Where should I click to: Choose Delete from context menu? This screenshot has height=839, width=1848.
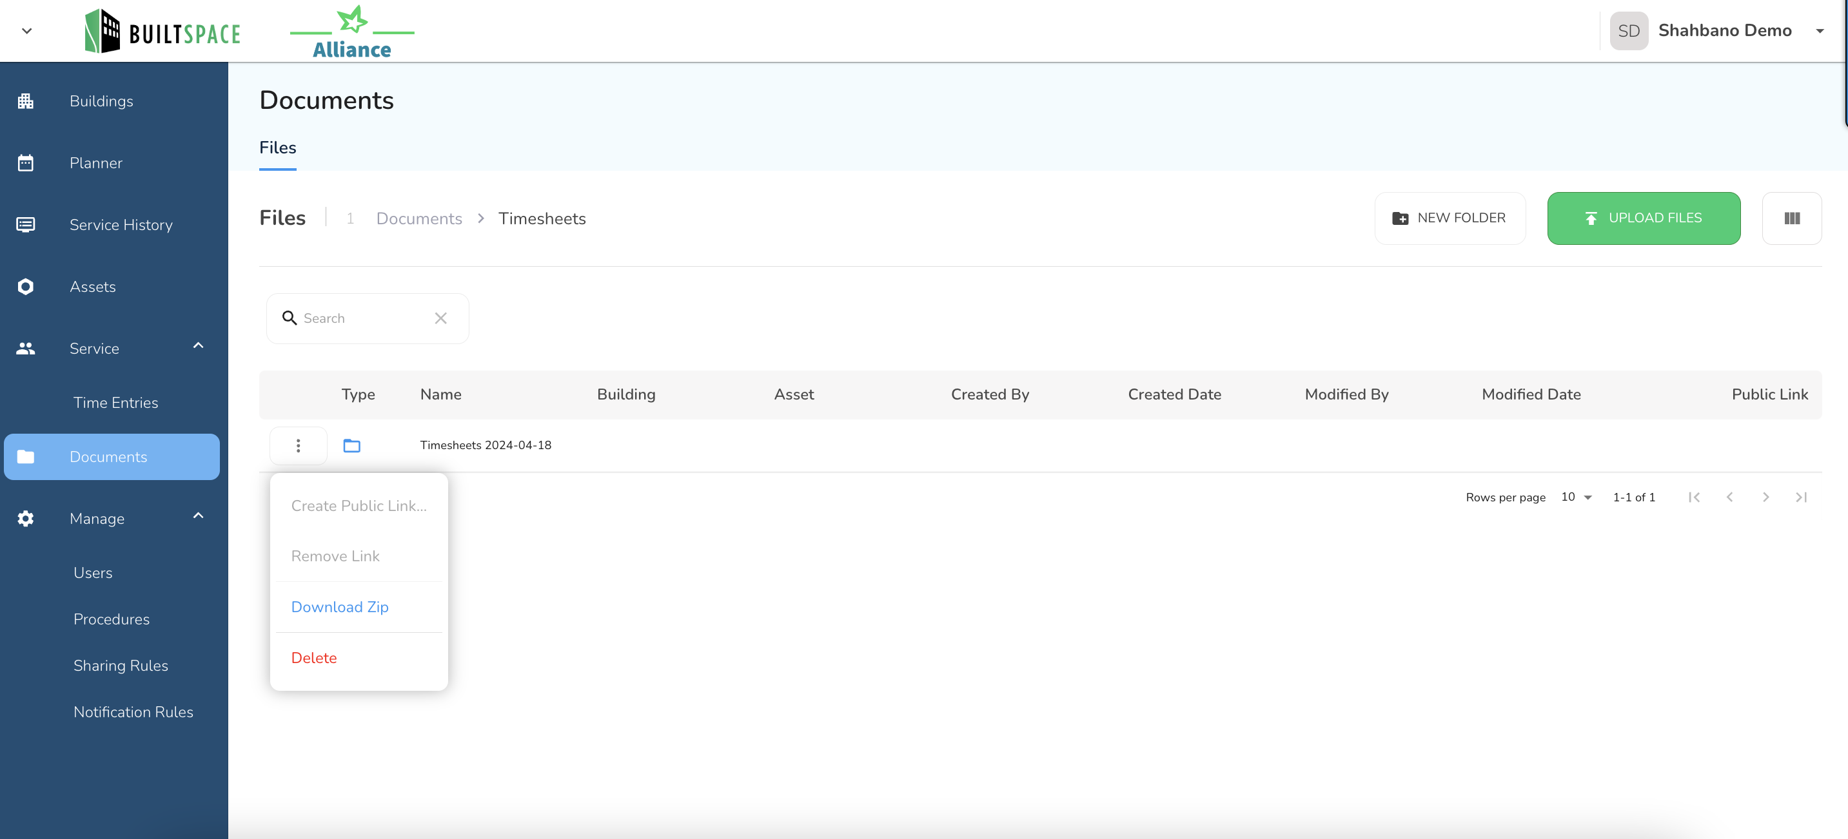pyautogui.click(x=359, y=657)
